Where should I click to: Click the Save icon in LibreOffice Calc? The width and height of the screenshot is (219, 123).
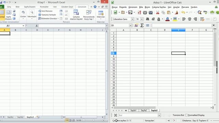click(130, 13)
